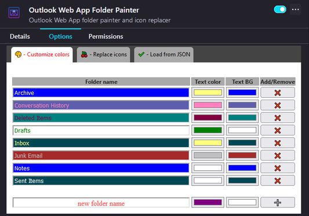Edit the Notes folder name field
This screenshot has width=309, height=216.
101,168
